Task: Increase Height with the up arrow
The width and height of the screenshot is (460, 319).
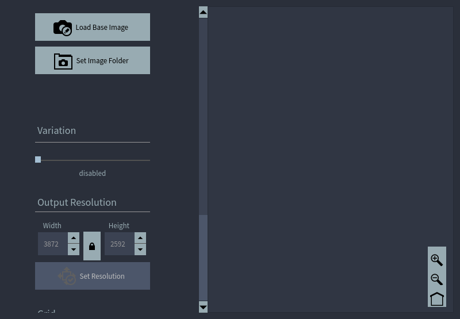Action: pos(140,238)
